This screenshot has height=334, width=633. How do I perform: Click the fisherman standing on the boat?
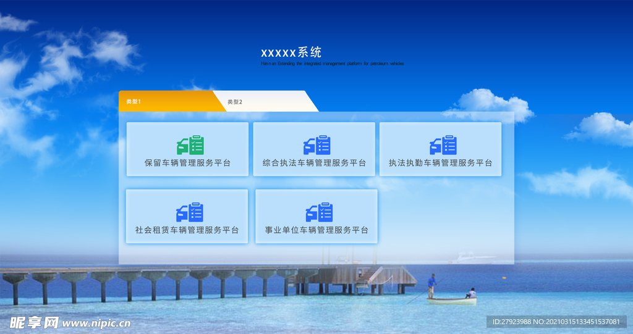click(x=431, y=285)
